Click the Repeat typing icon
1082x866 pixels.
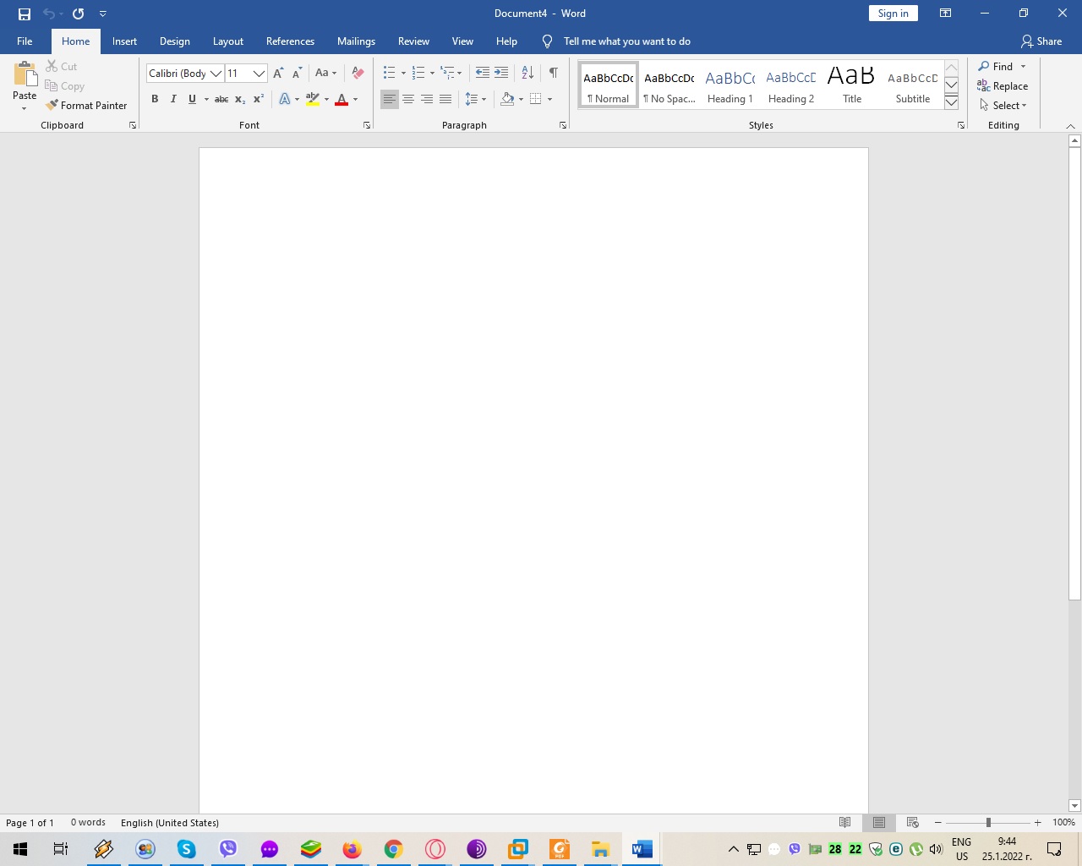[x=79, y=14]
